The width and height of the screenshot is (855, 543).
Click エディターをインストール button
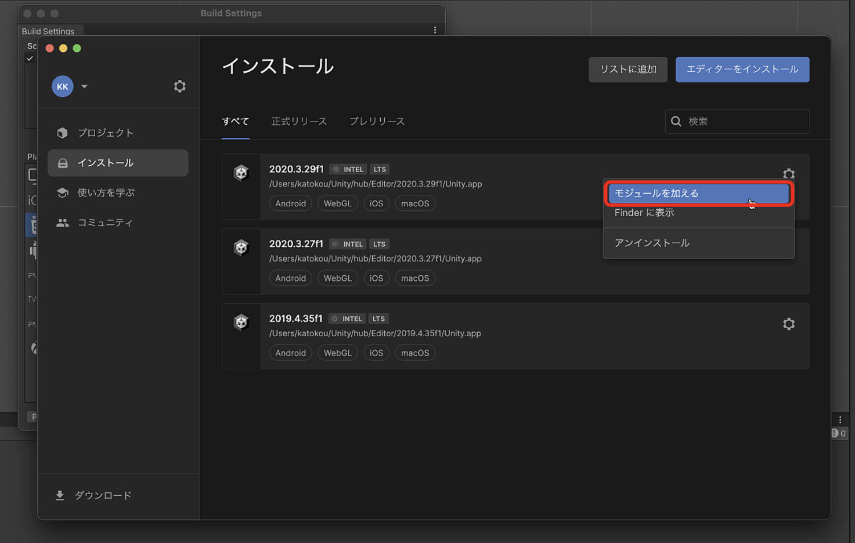[742, 70]
